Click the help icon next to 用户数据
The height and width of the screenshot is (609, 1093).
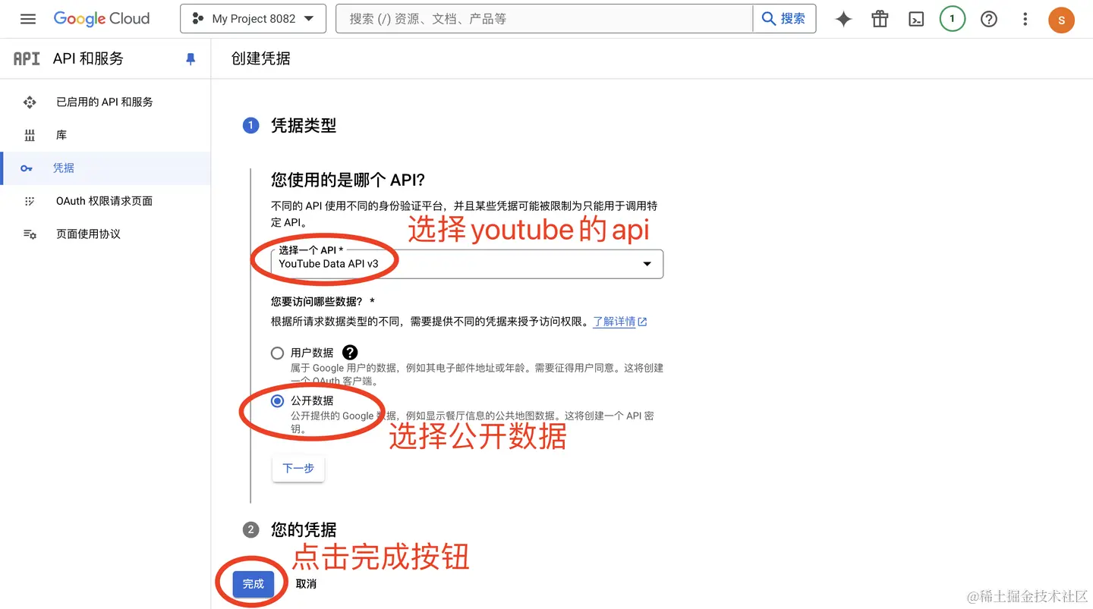tap(350, 353)
